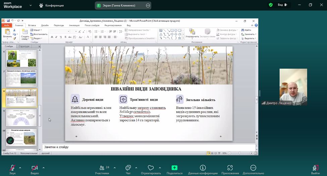Expand the font name combo box

(x=68, y=32)
